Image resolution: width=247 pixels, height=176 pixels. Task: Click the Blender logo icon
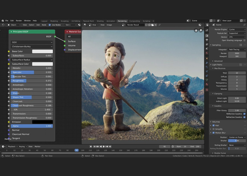click(x=3, y=20)
